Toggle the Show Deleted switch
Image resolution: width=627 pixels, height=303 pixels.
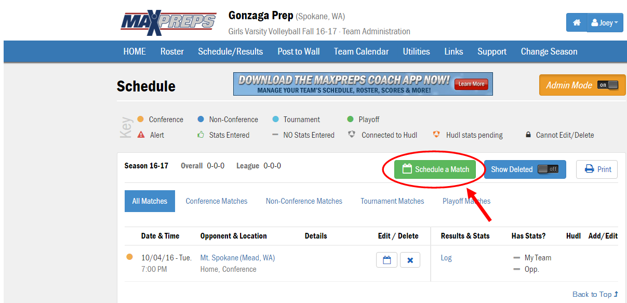point(548,169)
